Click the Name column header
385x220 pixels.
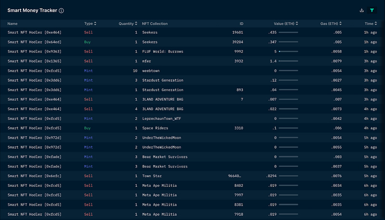13,24
